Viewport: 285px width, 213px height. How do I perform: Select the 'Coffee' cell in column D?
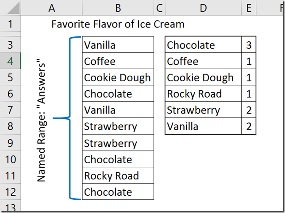click(203, 61)
